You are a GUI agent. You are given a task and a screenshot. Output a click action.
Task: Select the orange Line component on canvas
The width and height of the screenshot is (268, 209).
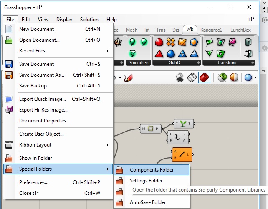[x=182, y=154]
